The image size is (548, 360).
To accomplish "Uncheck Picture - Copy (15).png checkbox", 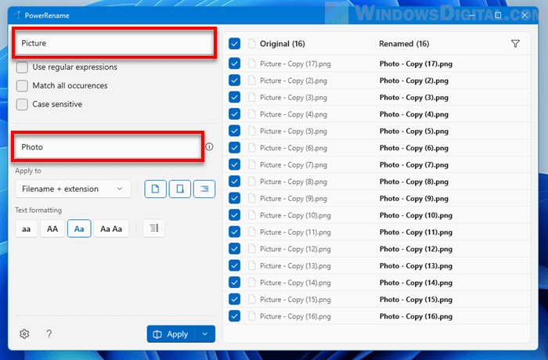I will point(235,299).
